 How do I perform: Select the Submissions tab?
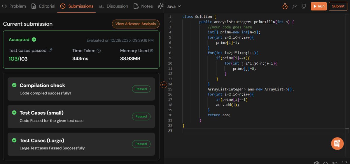[77, 6]
